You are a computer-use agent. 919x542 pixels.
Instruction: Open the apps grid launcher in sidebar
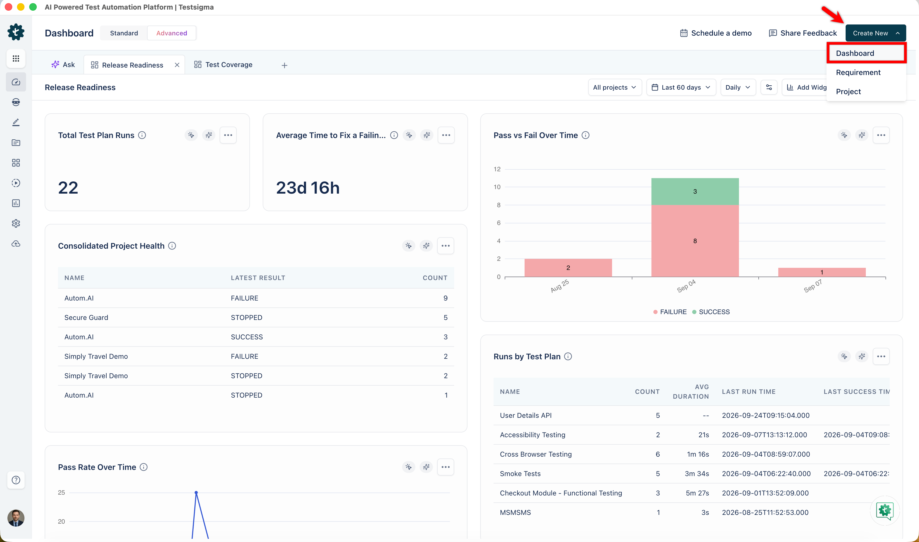pyautogui.click(x=16, y=59)
